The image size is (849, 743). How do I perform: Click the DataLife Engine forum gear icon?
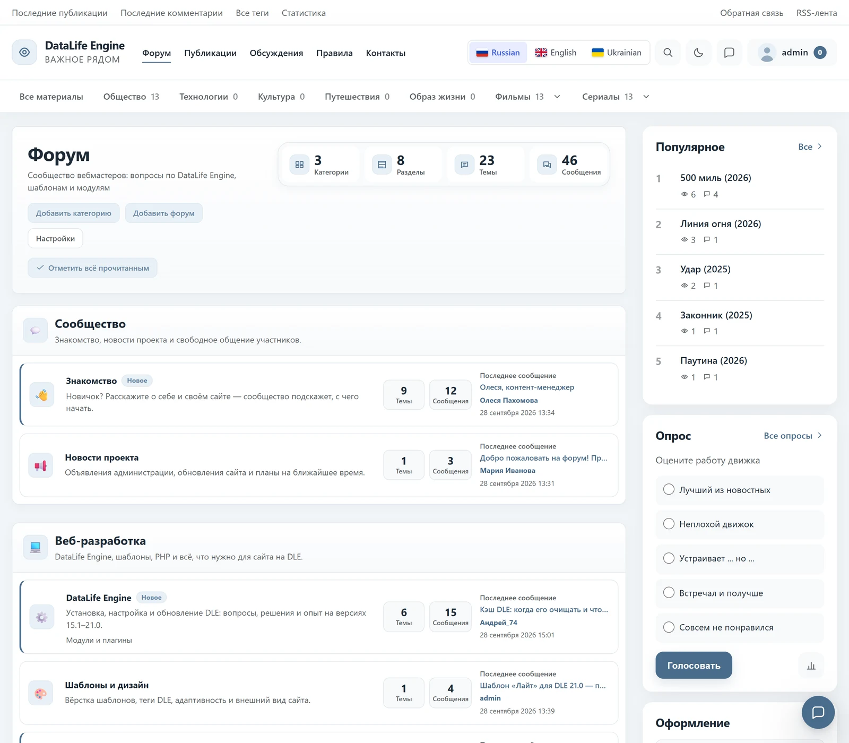pyautogui.click(x=42, y=617)
